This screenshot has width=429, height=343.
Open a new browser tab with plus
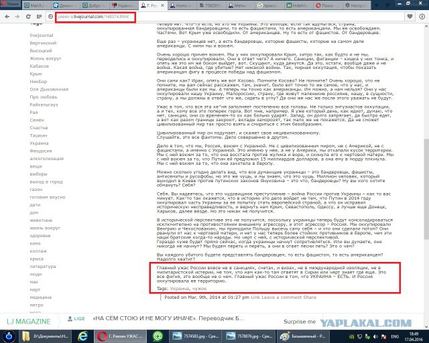coord(377,5)
